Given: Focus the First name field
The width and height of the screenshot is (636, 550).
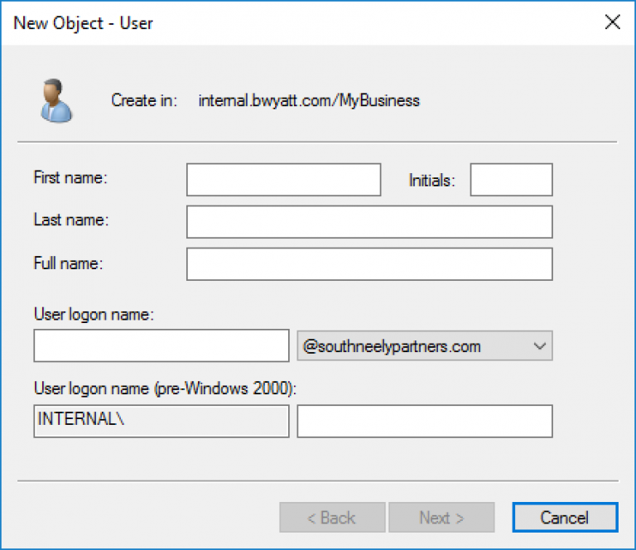Looking at the screenshot, I should pyautogui.click(x=283, y=180).
